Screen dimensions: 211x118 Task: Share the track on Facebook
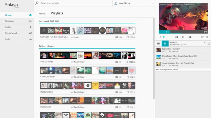click(x=160, y=37)
